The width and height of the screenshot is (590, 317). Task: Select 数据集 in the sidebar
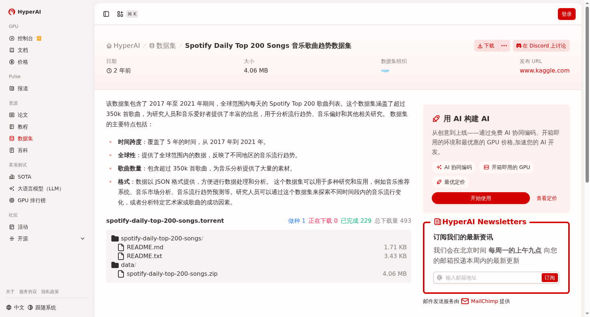click(x=25, y=138)
